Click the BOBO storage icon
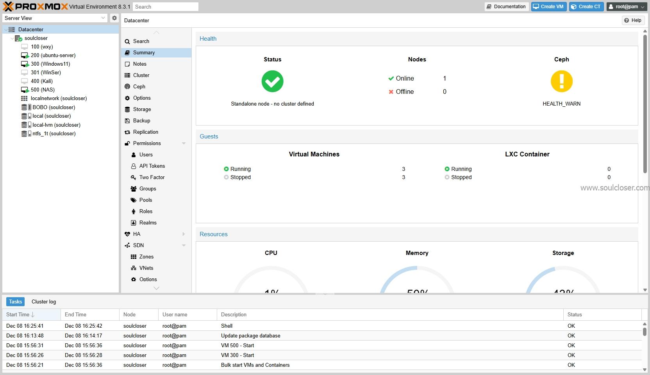Screen dimensions: 650x375 coord(26,107)
